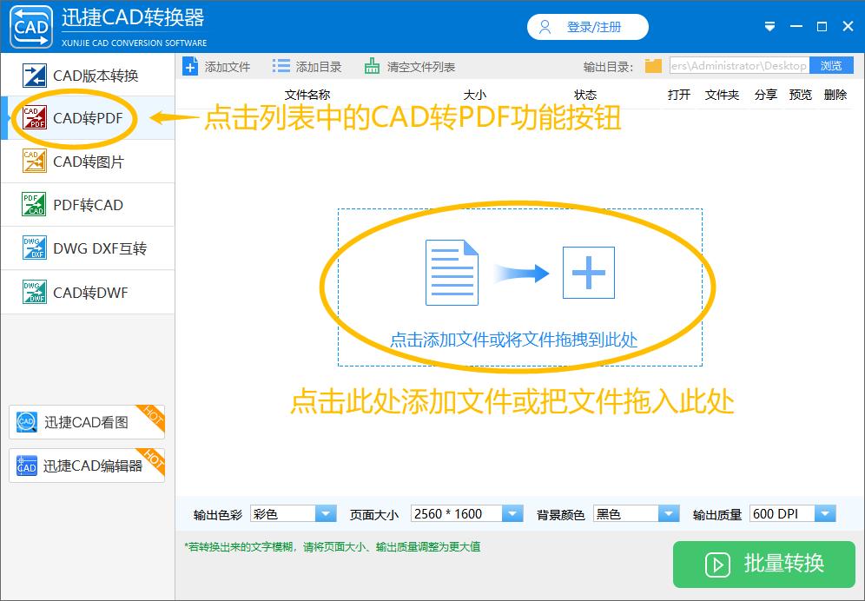Start conversion with 批量转换

pyautogui.click(x=763, y=565)
